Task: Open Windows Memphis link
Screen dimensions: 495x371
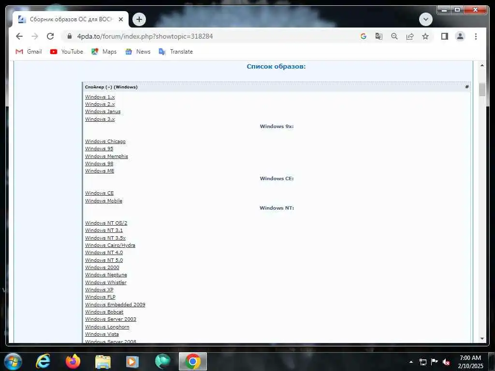Action: 106,156
